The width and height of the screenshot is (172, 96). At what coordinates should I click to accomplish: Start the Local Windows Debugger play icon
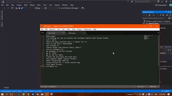click(x=59, y=8)
